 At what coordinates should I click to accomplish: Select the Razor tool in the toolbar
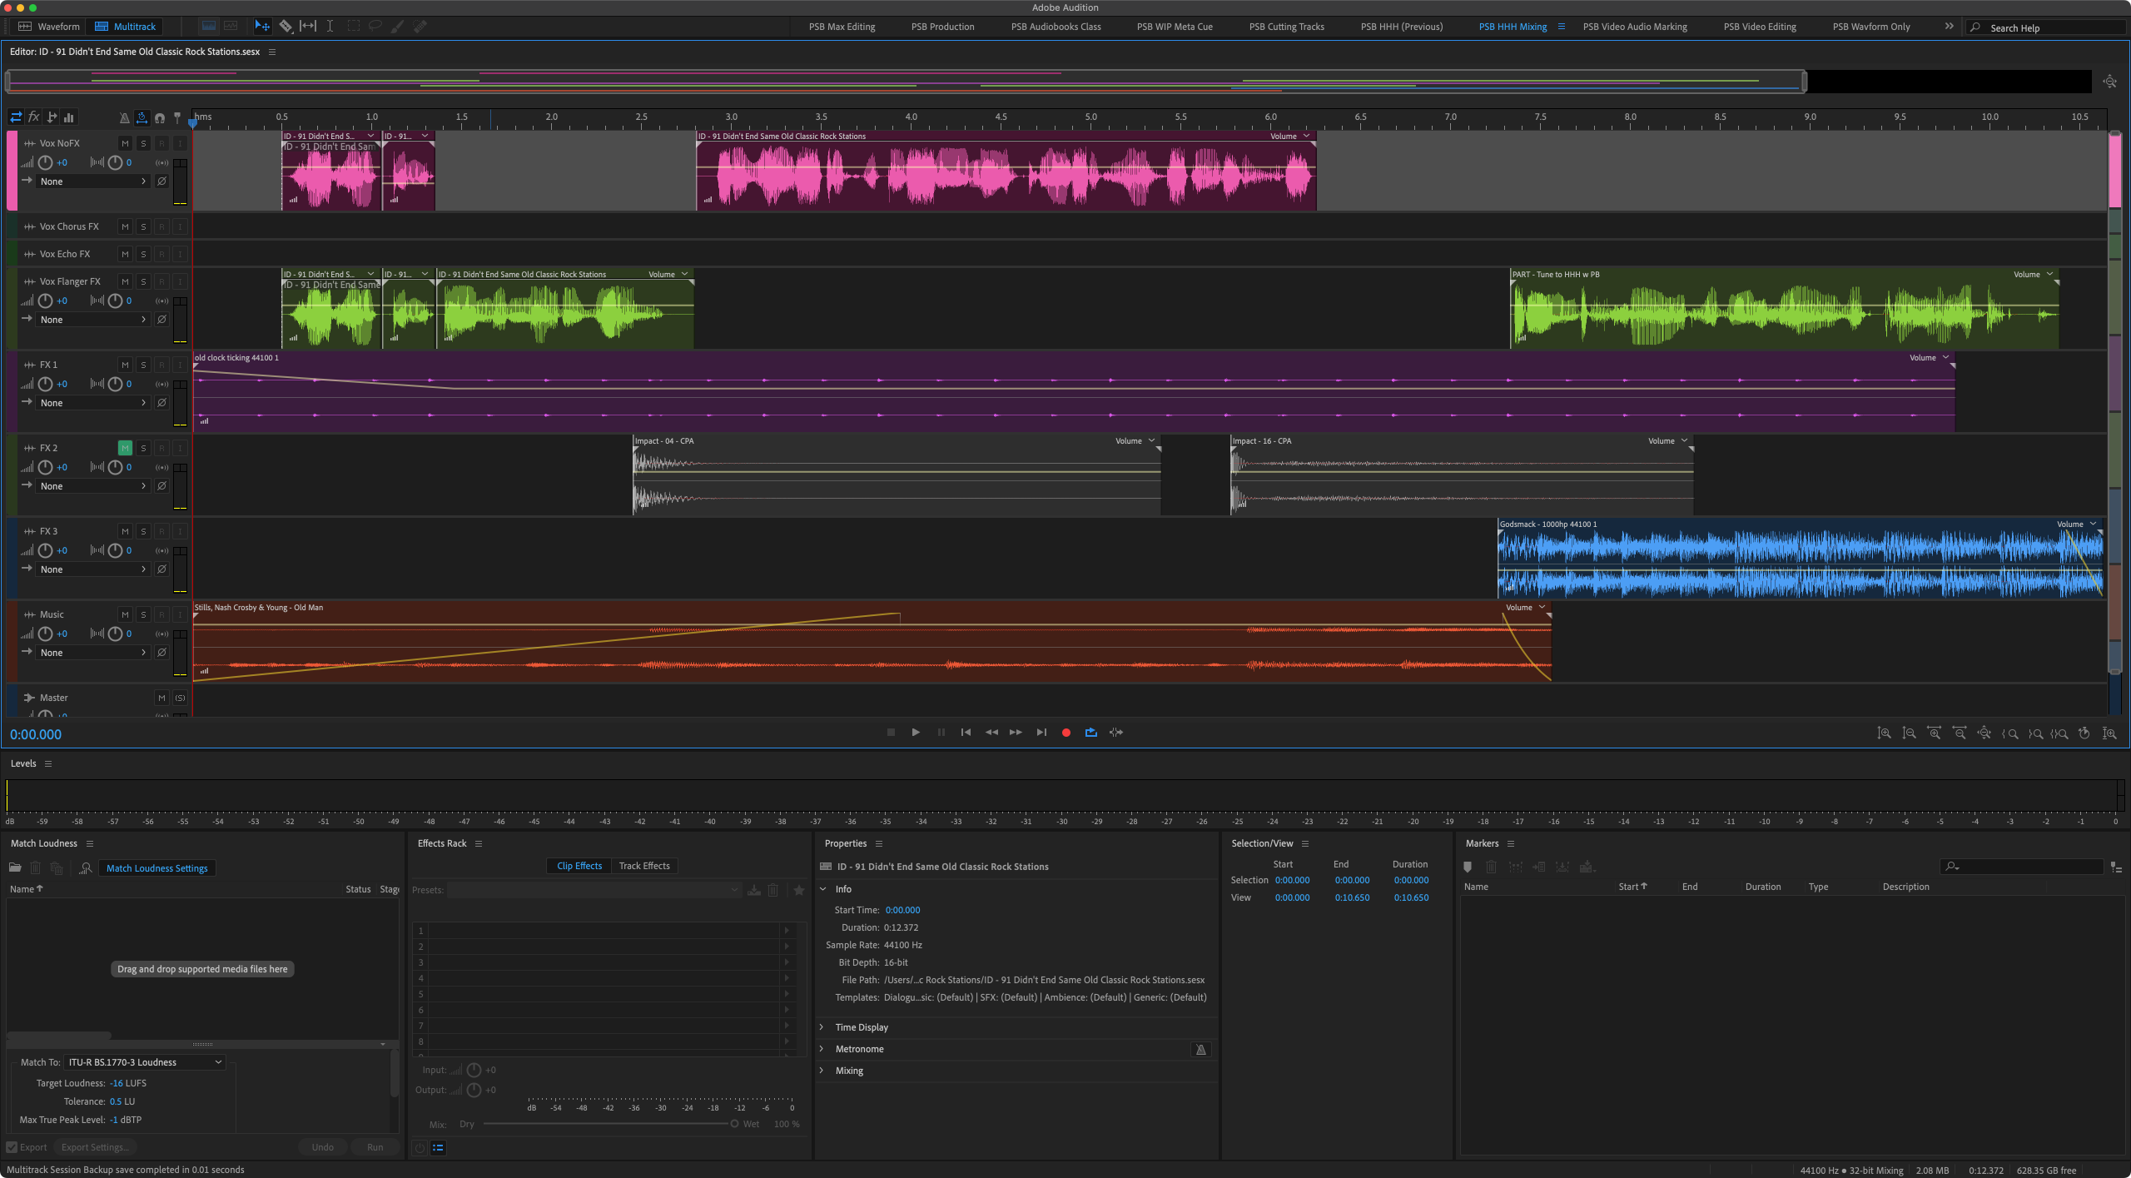click(x=286, y=26)
